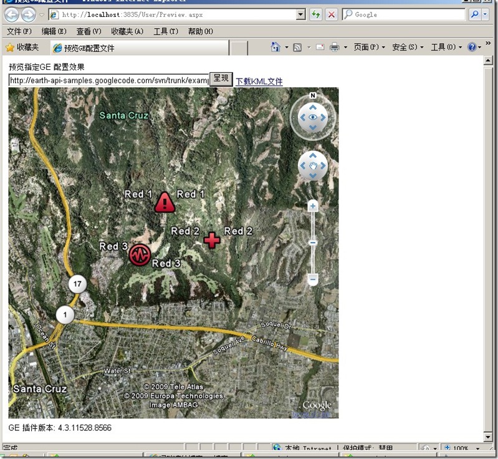Click look-right arrow on the eye control
Viewport: 498px width, 459px height.
coord(323,118)
